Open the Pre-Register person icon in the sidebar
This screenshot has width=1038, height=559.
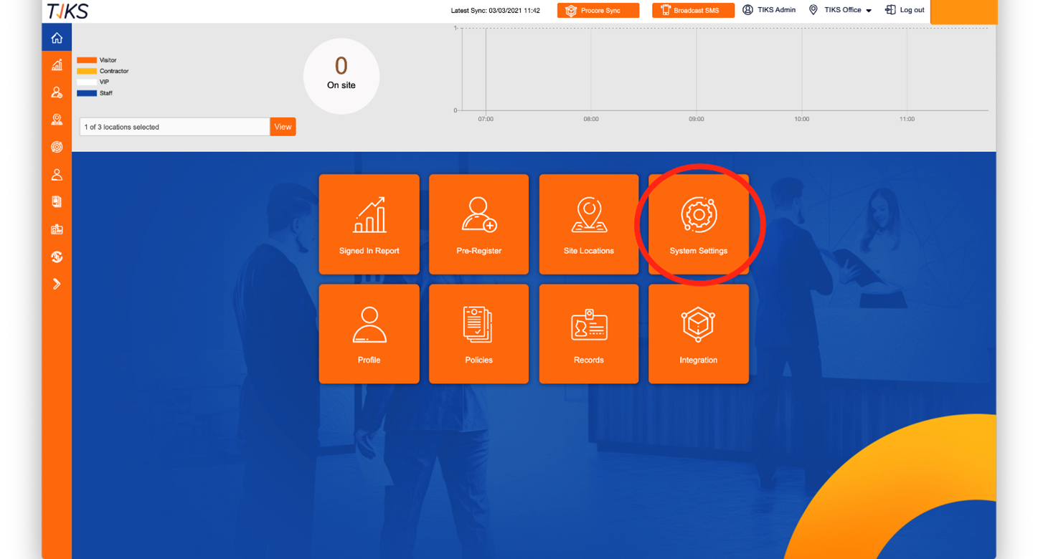pos(57,92)
